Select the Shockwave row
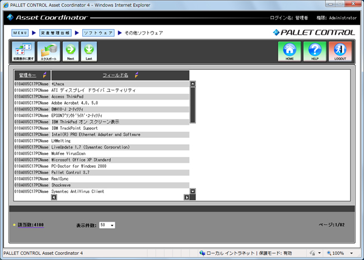This screenshot has height=260, width=364. pos(102,185)
